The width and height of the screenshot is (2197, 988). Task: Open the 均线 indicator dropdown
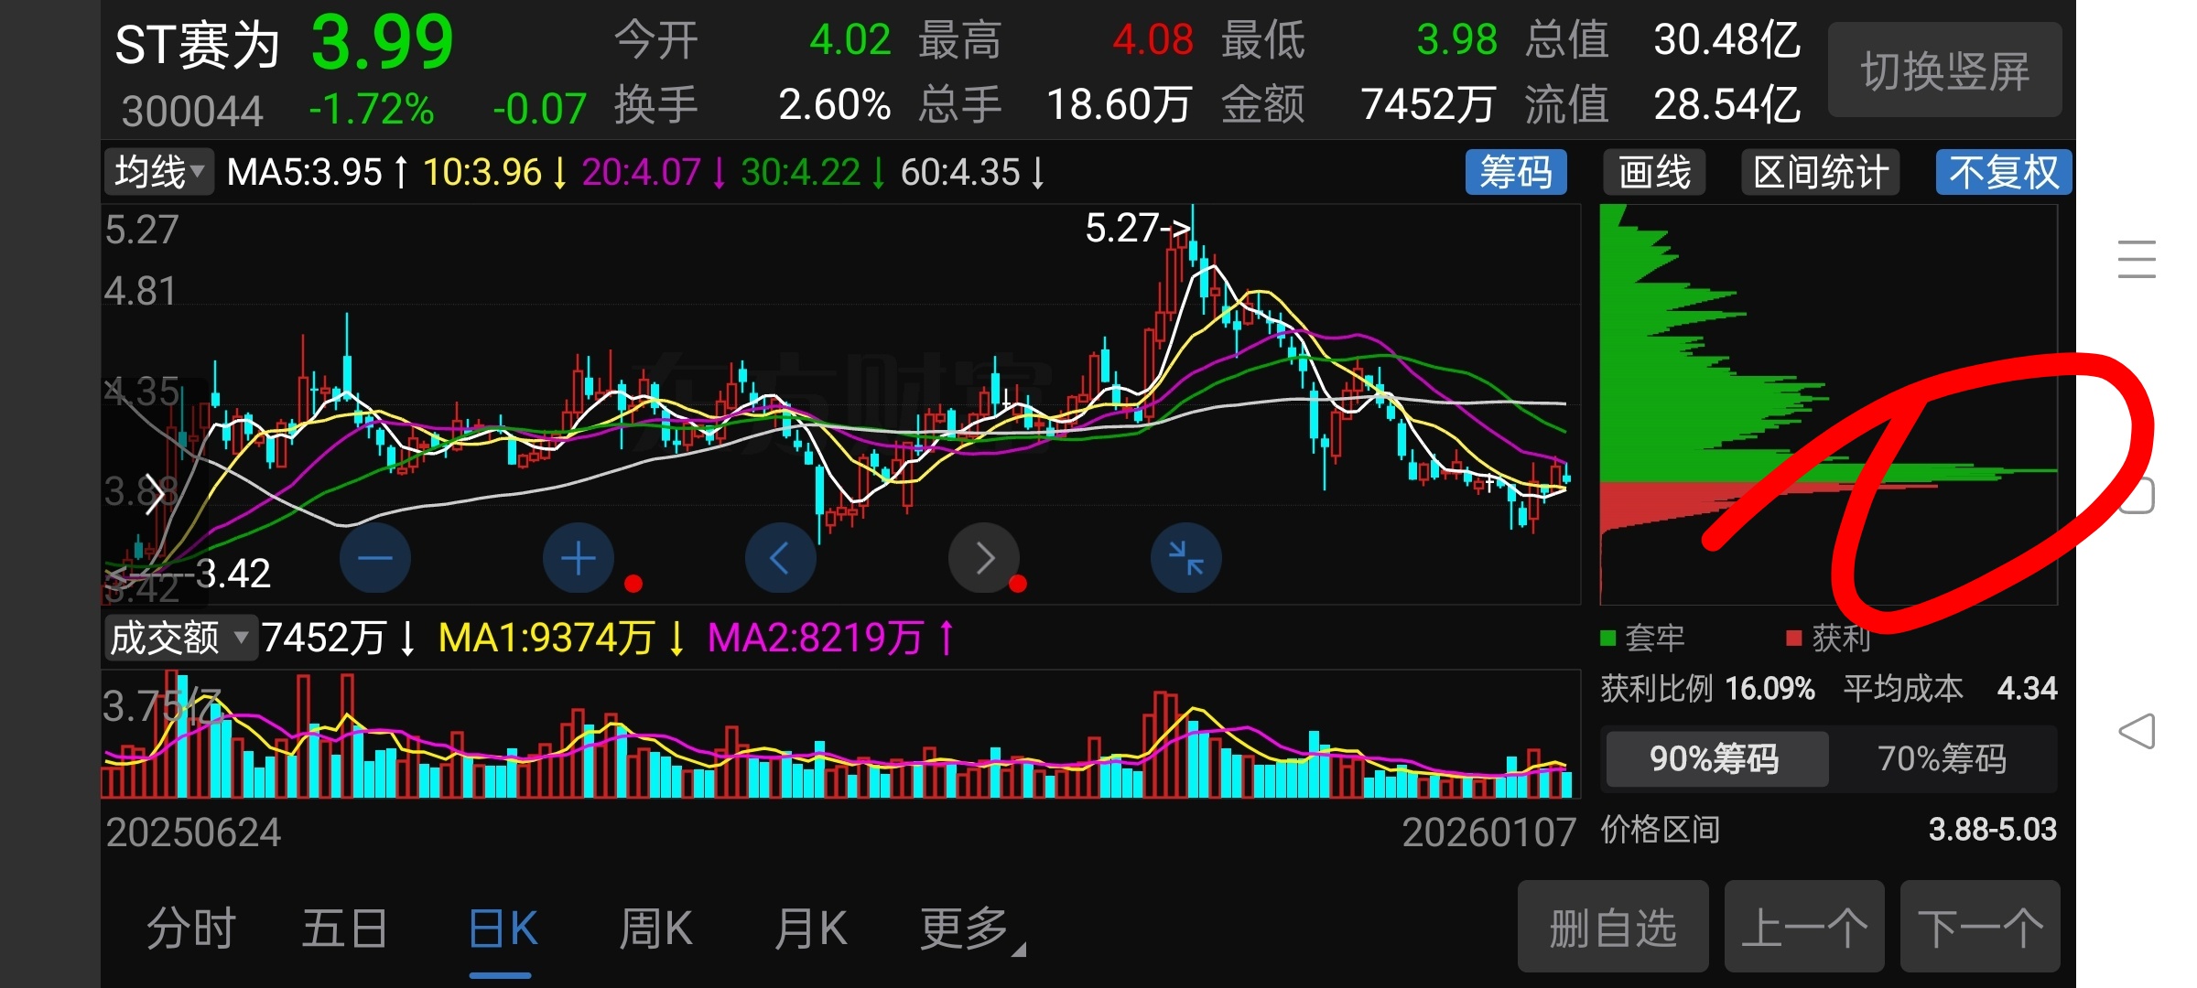[158, 172]
